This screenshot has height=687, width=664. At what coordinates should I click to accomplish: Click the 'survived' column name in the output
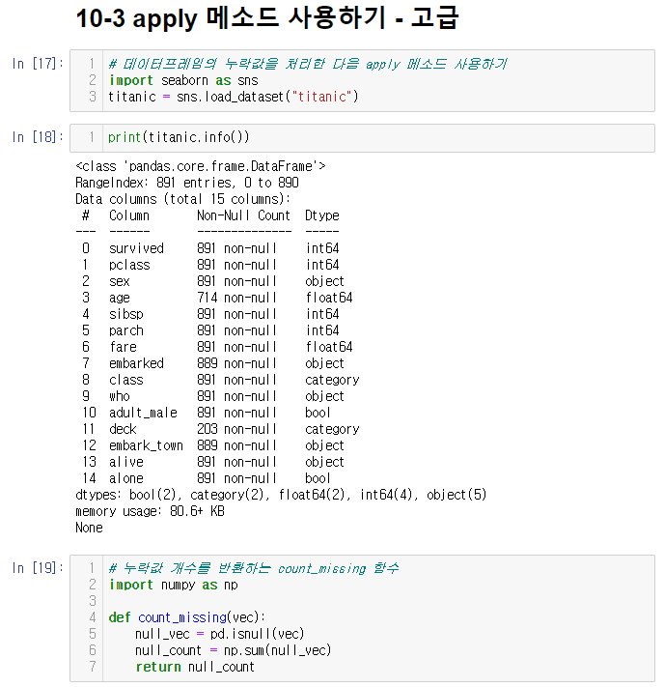(136, 248)
